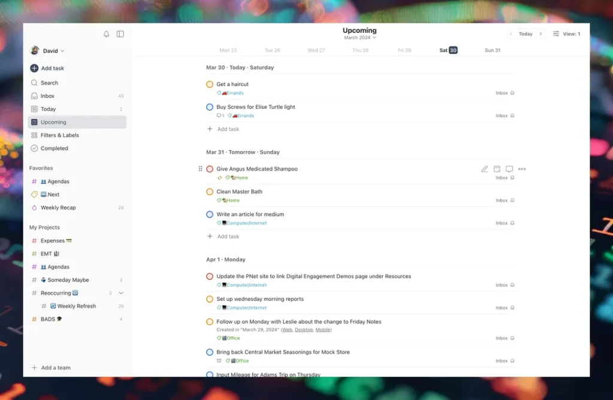The height and width of the screenshot is (400, 613).
Task: Click the edit pencil on Angus shampoo task
Action: point(484,169)
